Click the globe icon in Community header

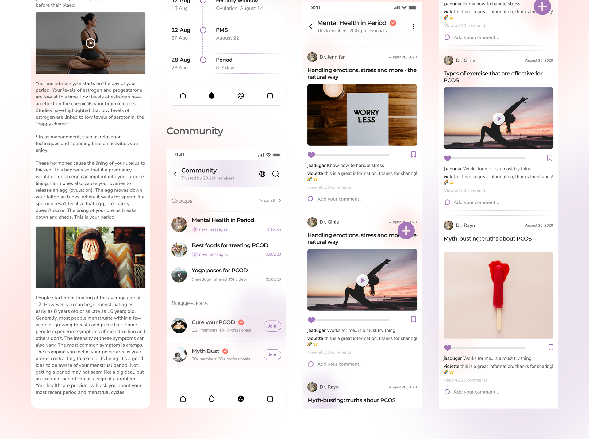click(x=262, y=174)
